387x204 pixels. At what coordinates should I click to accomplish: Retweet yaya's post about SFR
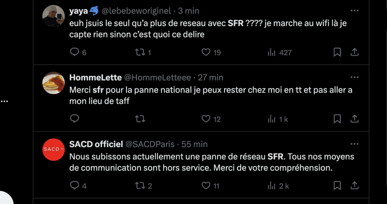coord(140,53)
